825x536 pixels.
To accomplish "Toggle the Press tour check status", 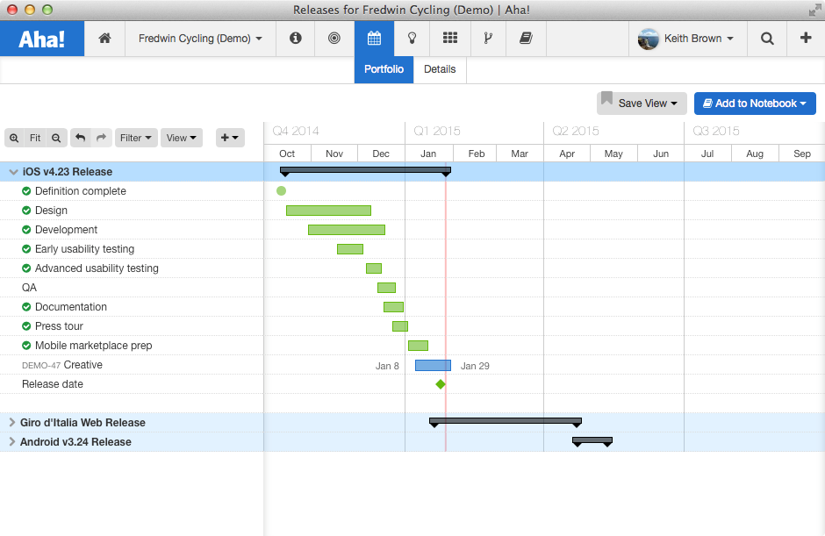I will coord(26,326).
